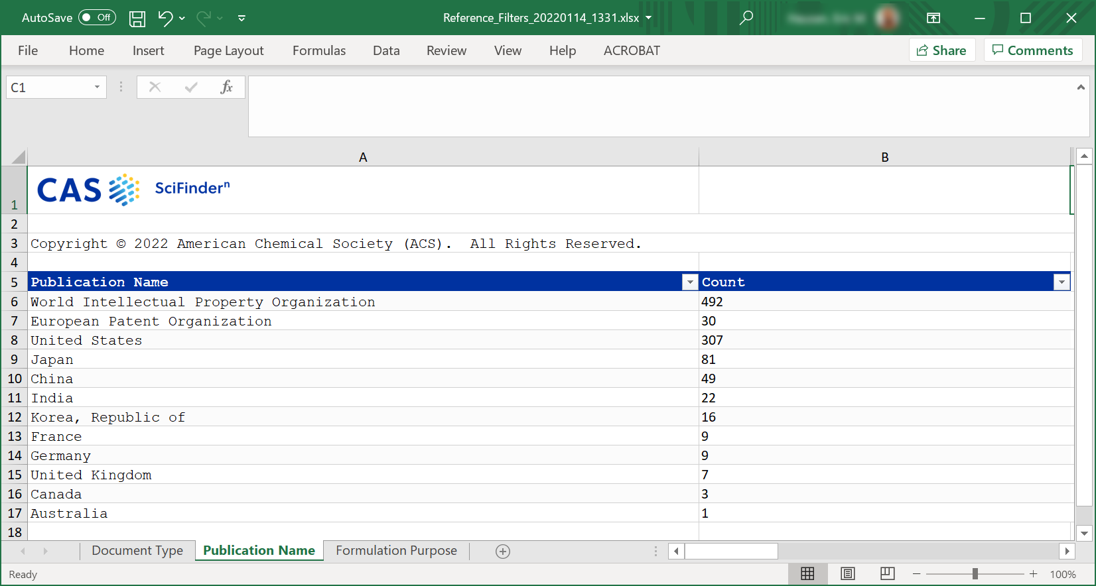Click the Comments button
Screen dimensions: 1096x586
coord(1033,50)
